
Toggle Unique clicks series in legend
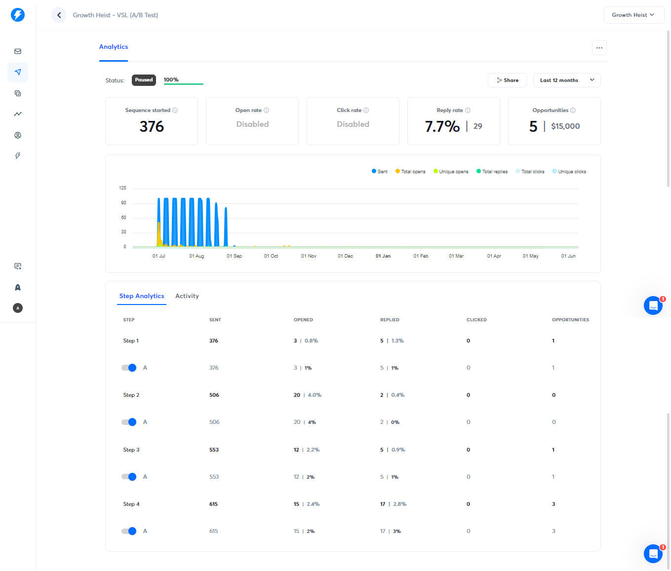pos(569,172)
